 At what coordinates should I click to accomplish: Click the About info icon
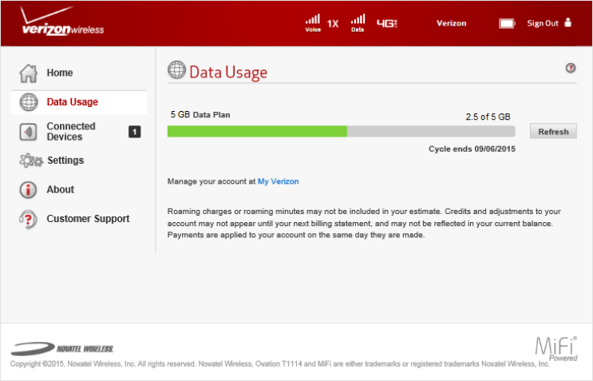point(28,189)
